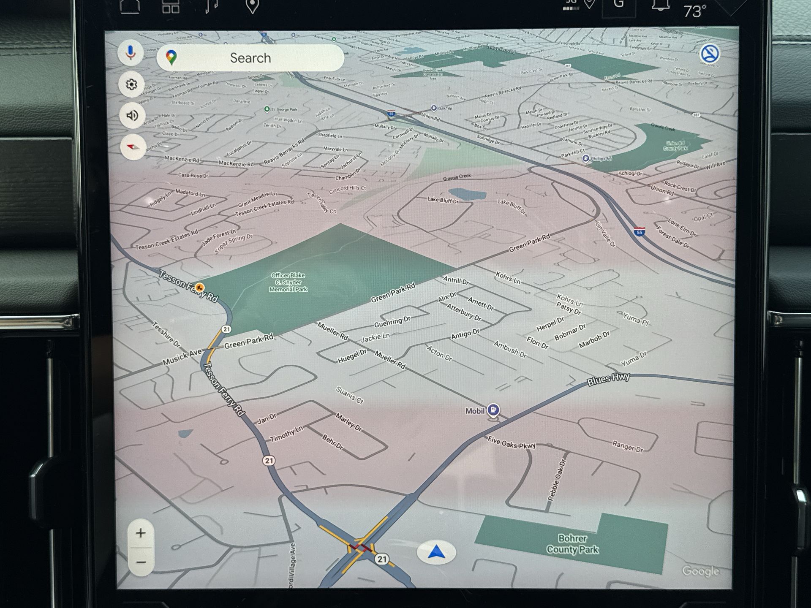This screenshot has height=608, width=811.
Task: Zoom in with the plus button
Action: 141,533
